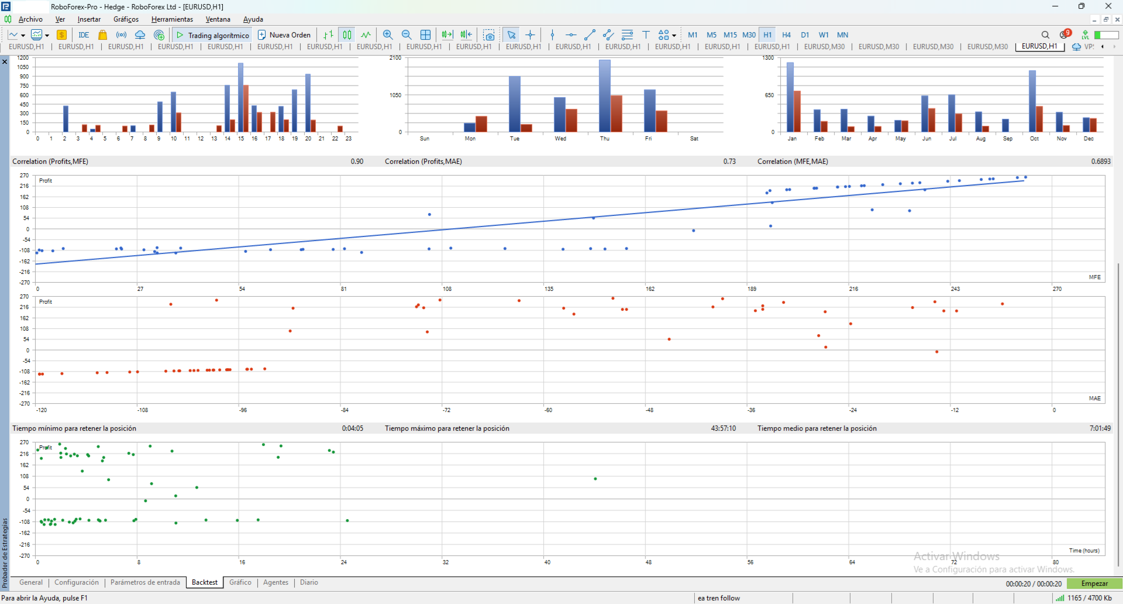Select the M30 timeframe
Screen dimensions: 1123x604
coord(749,35)
